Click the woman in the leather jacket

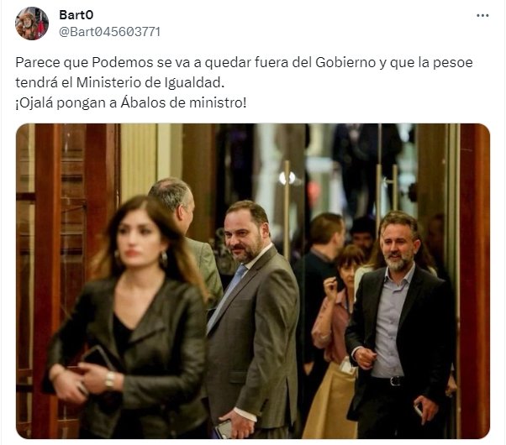click(x=129, y=319)
